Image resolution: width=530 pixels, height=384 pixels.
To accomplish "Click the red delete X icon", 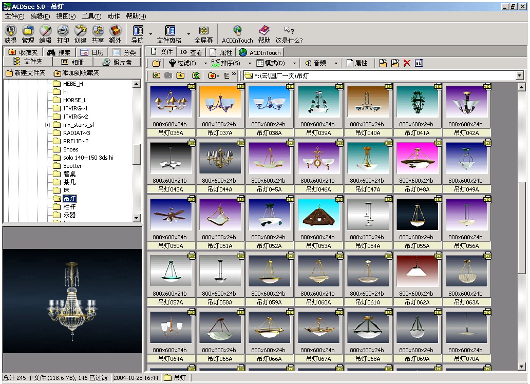I will click(407, 63).
